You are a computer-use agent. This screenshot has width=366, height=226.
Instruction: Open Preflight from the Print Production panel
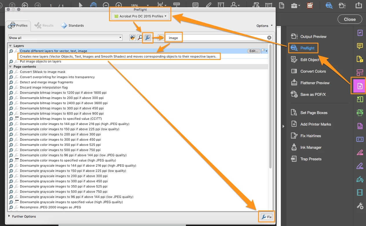[x=303, y=48]
